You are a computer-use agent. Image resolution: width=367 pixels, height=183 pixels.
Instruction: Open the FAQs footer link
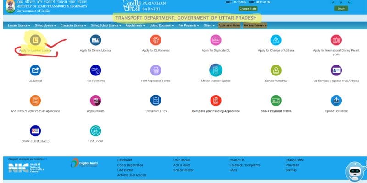point(233,170)
